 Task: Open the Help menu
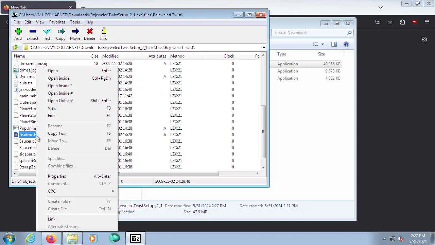(89, 22)
